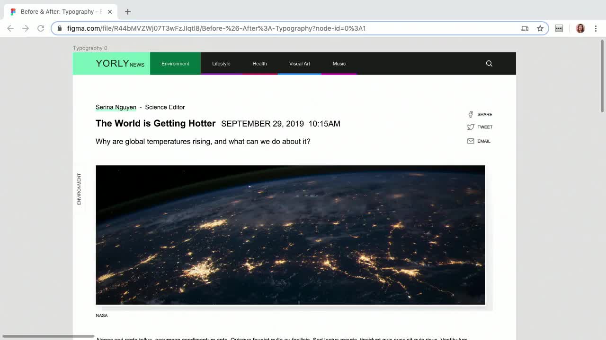Click the cast/device icon in address bar
The image size is (606, 340).
pos(525,28)
